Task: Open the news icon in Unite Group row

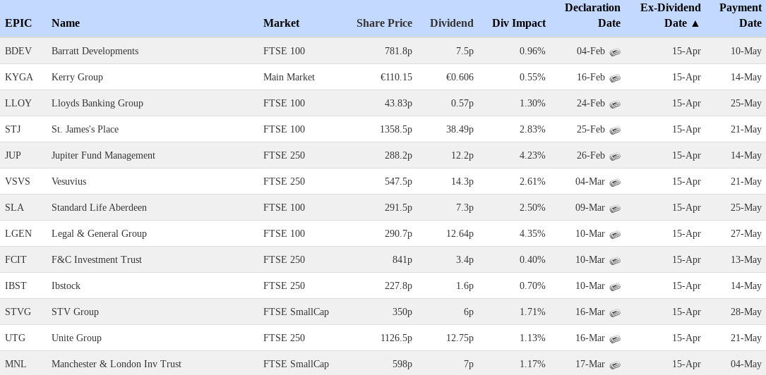Action: pyautogui.click(x=615, y=338)
